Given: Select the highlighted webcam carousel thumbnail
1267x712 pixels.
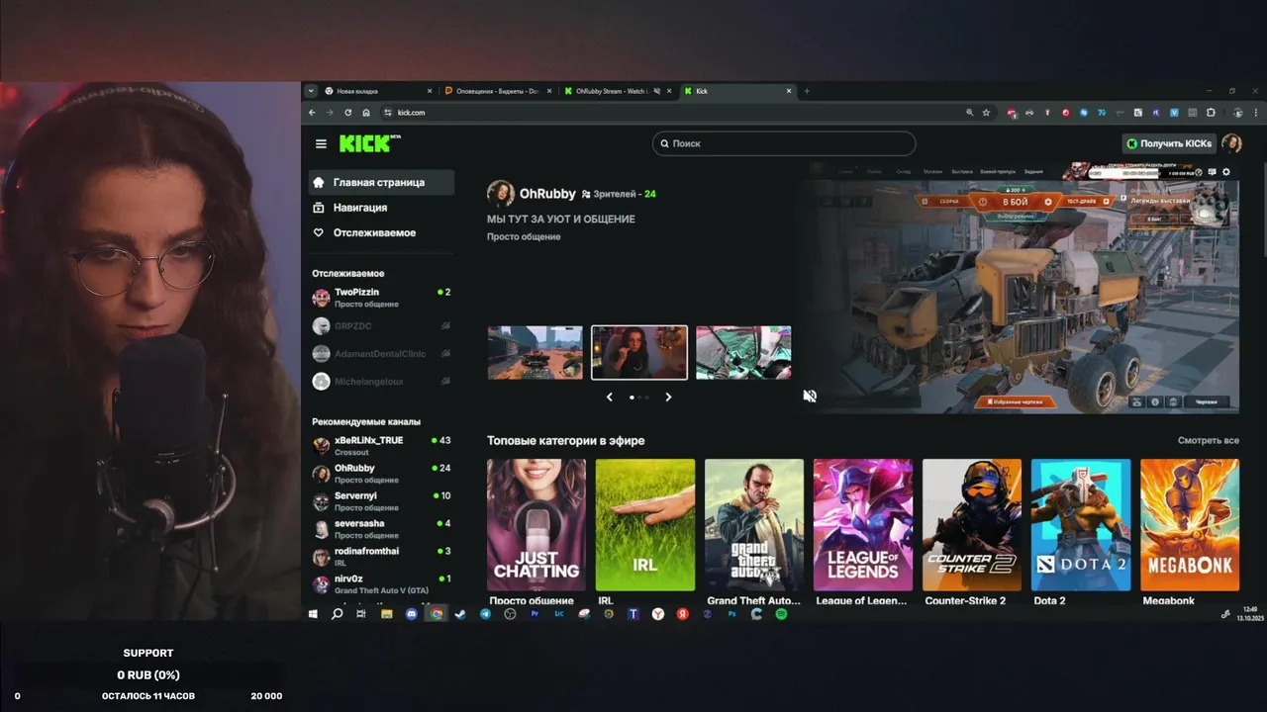Looking at the screenshot, I should (639, 353).
